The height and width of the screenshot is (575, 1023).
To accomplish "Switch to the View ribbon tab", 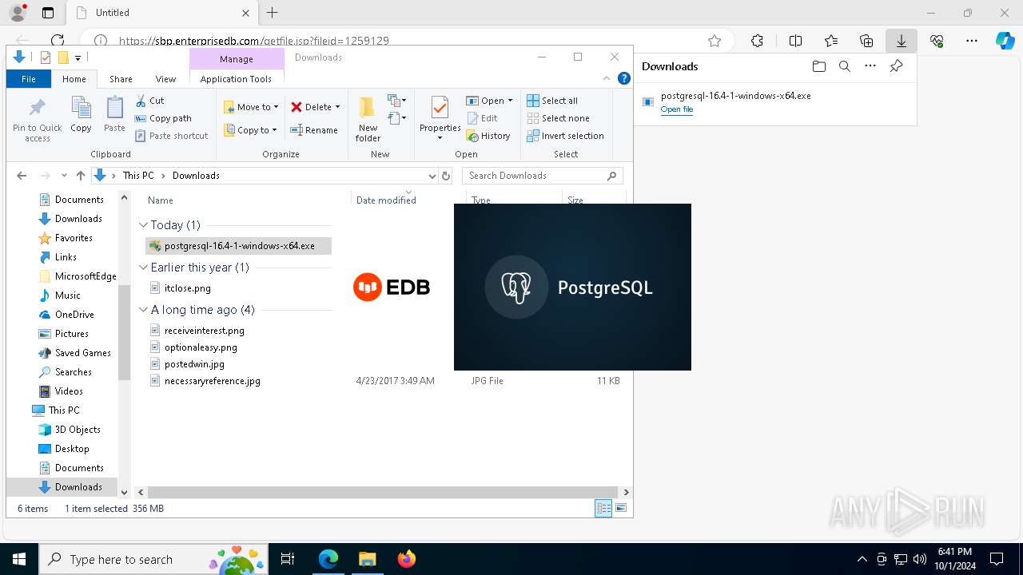I will pos(165,79).
